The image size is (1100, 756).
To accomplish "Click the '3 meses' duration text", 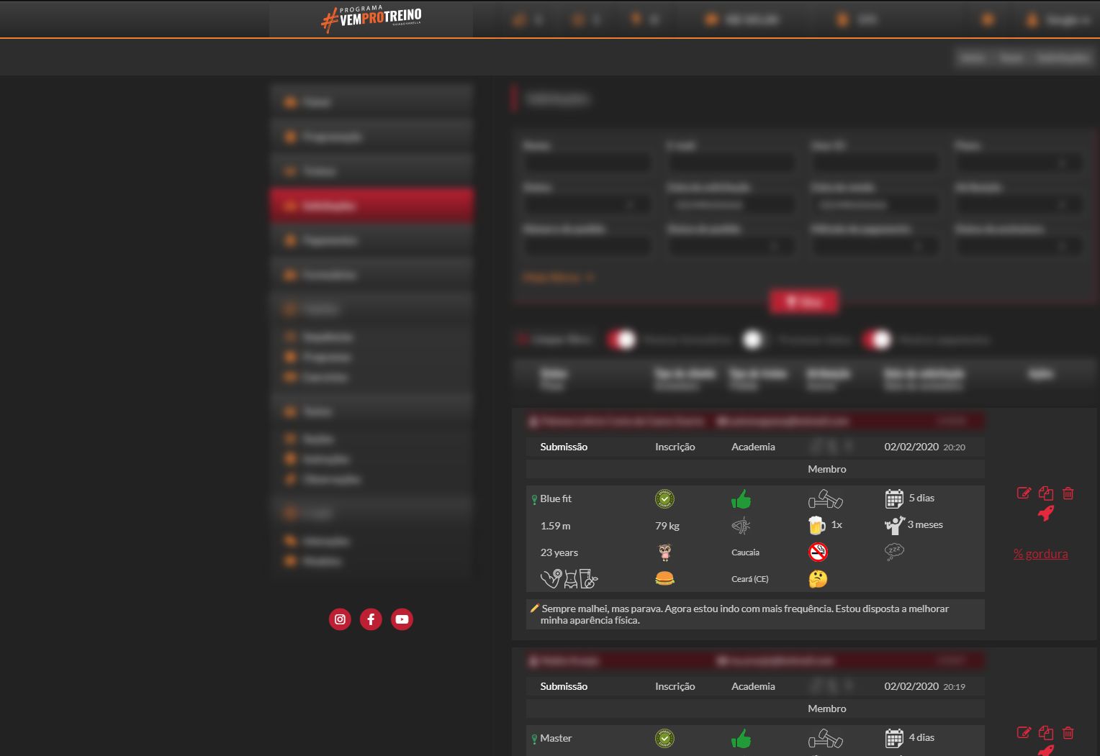I will click(x=925, y=524).
